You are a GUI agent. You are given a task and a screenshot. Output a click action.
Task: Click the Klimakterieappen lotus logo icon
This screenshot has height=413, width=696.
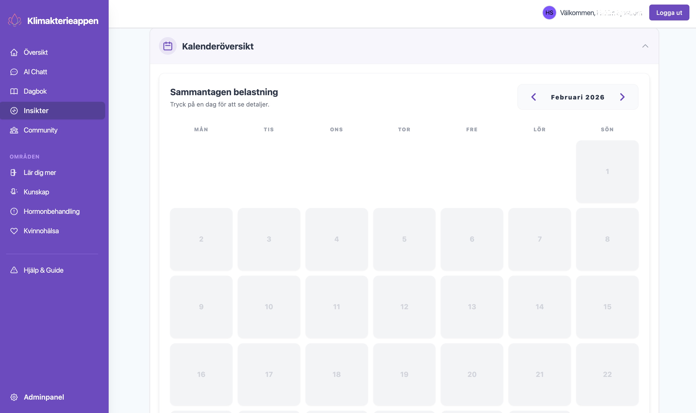tap(14, 20)
